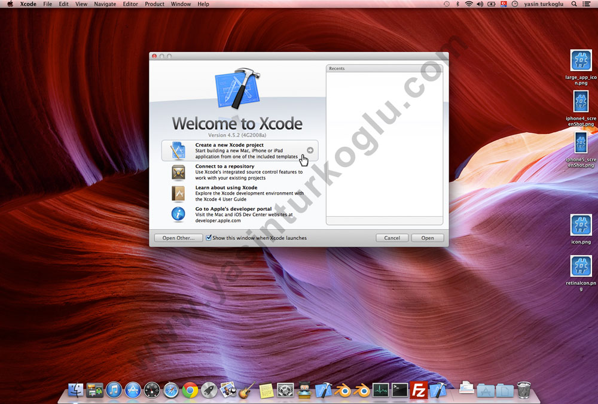The image size is (598, 404).
Task: Open Time Machine menu bar icon
Action: [447, 4]
